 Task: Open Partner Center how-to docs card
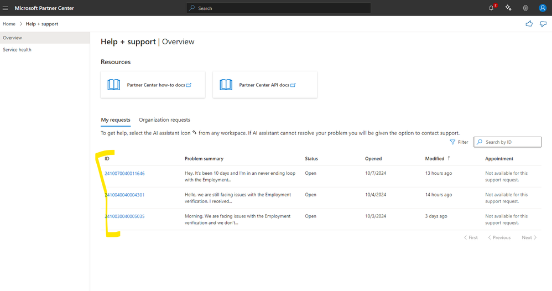(153, 85)
